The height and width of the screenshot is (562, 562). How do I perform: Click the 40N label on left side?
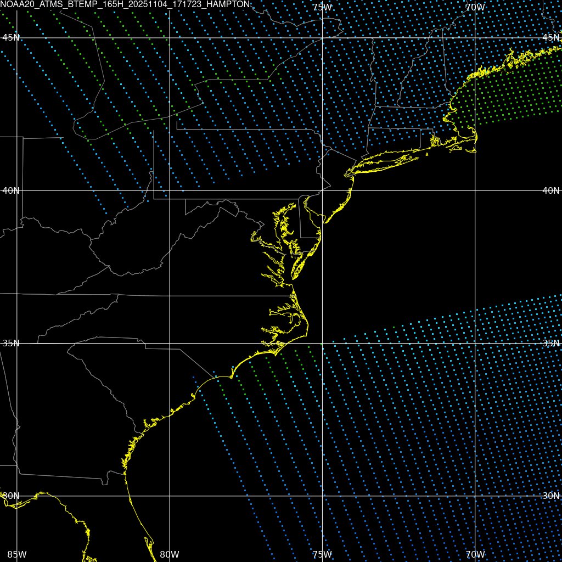[11, 190]
